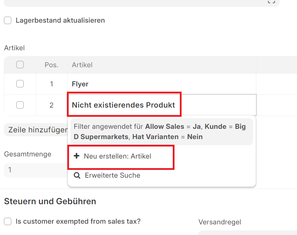Enable Lagerbestand aktualisieren checkbox

pos(8,21)
